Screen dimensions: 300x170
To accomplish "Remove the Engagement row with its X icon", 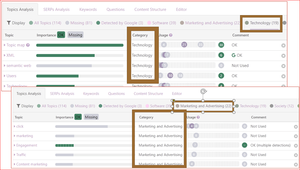I will pos(296,146).
